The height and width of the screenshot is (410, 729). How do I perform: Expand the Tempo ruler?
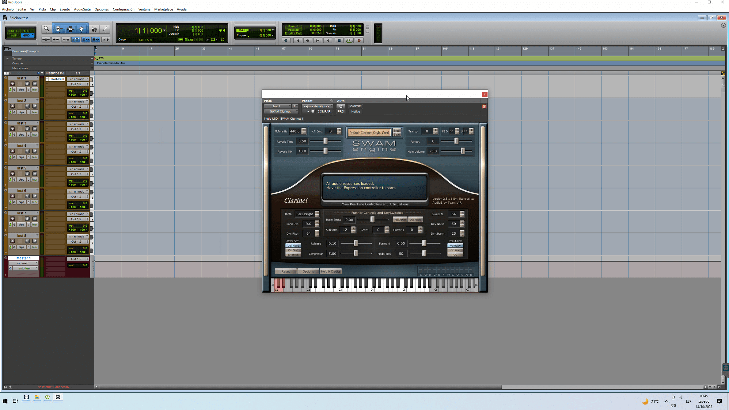coord(7,58)
